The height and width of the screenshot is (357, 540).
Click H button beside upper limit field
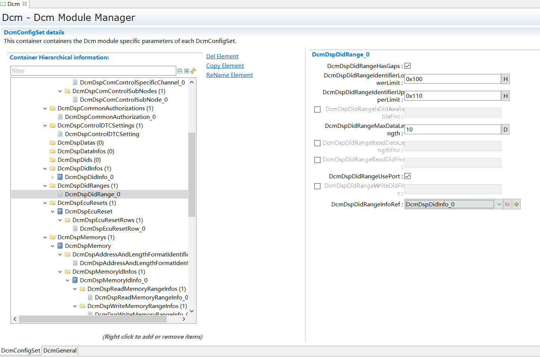[505, 96]
